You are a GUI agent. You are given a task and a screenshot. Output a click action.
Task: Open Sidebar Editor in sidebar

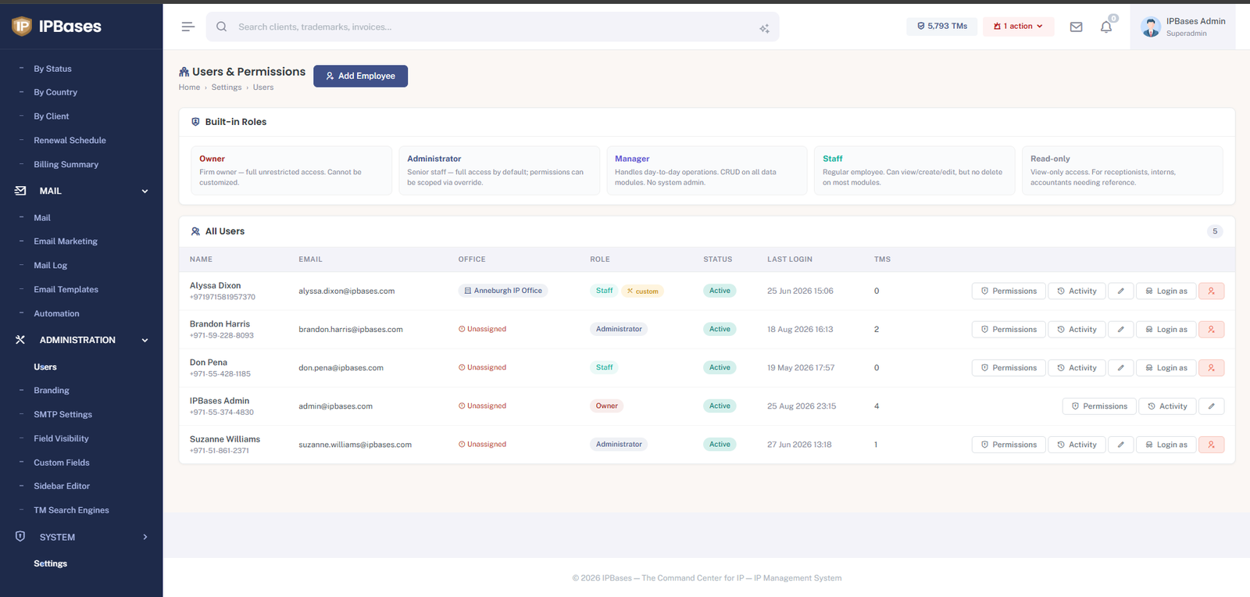62,486
